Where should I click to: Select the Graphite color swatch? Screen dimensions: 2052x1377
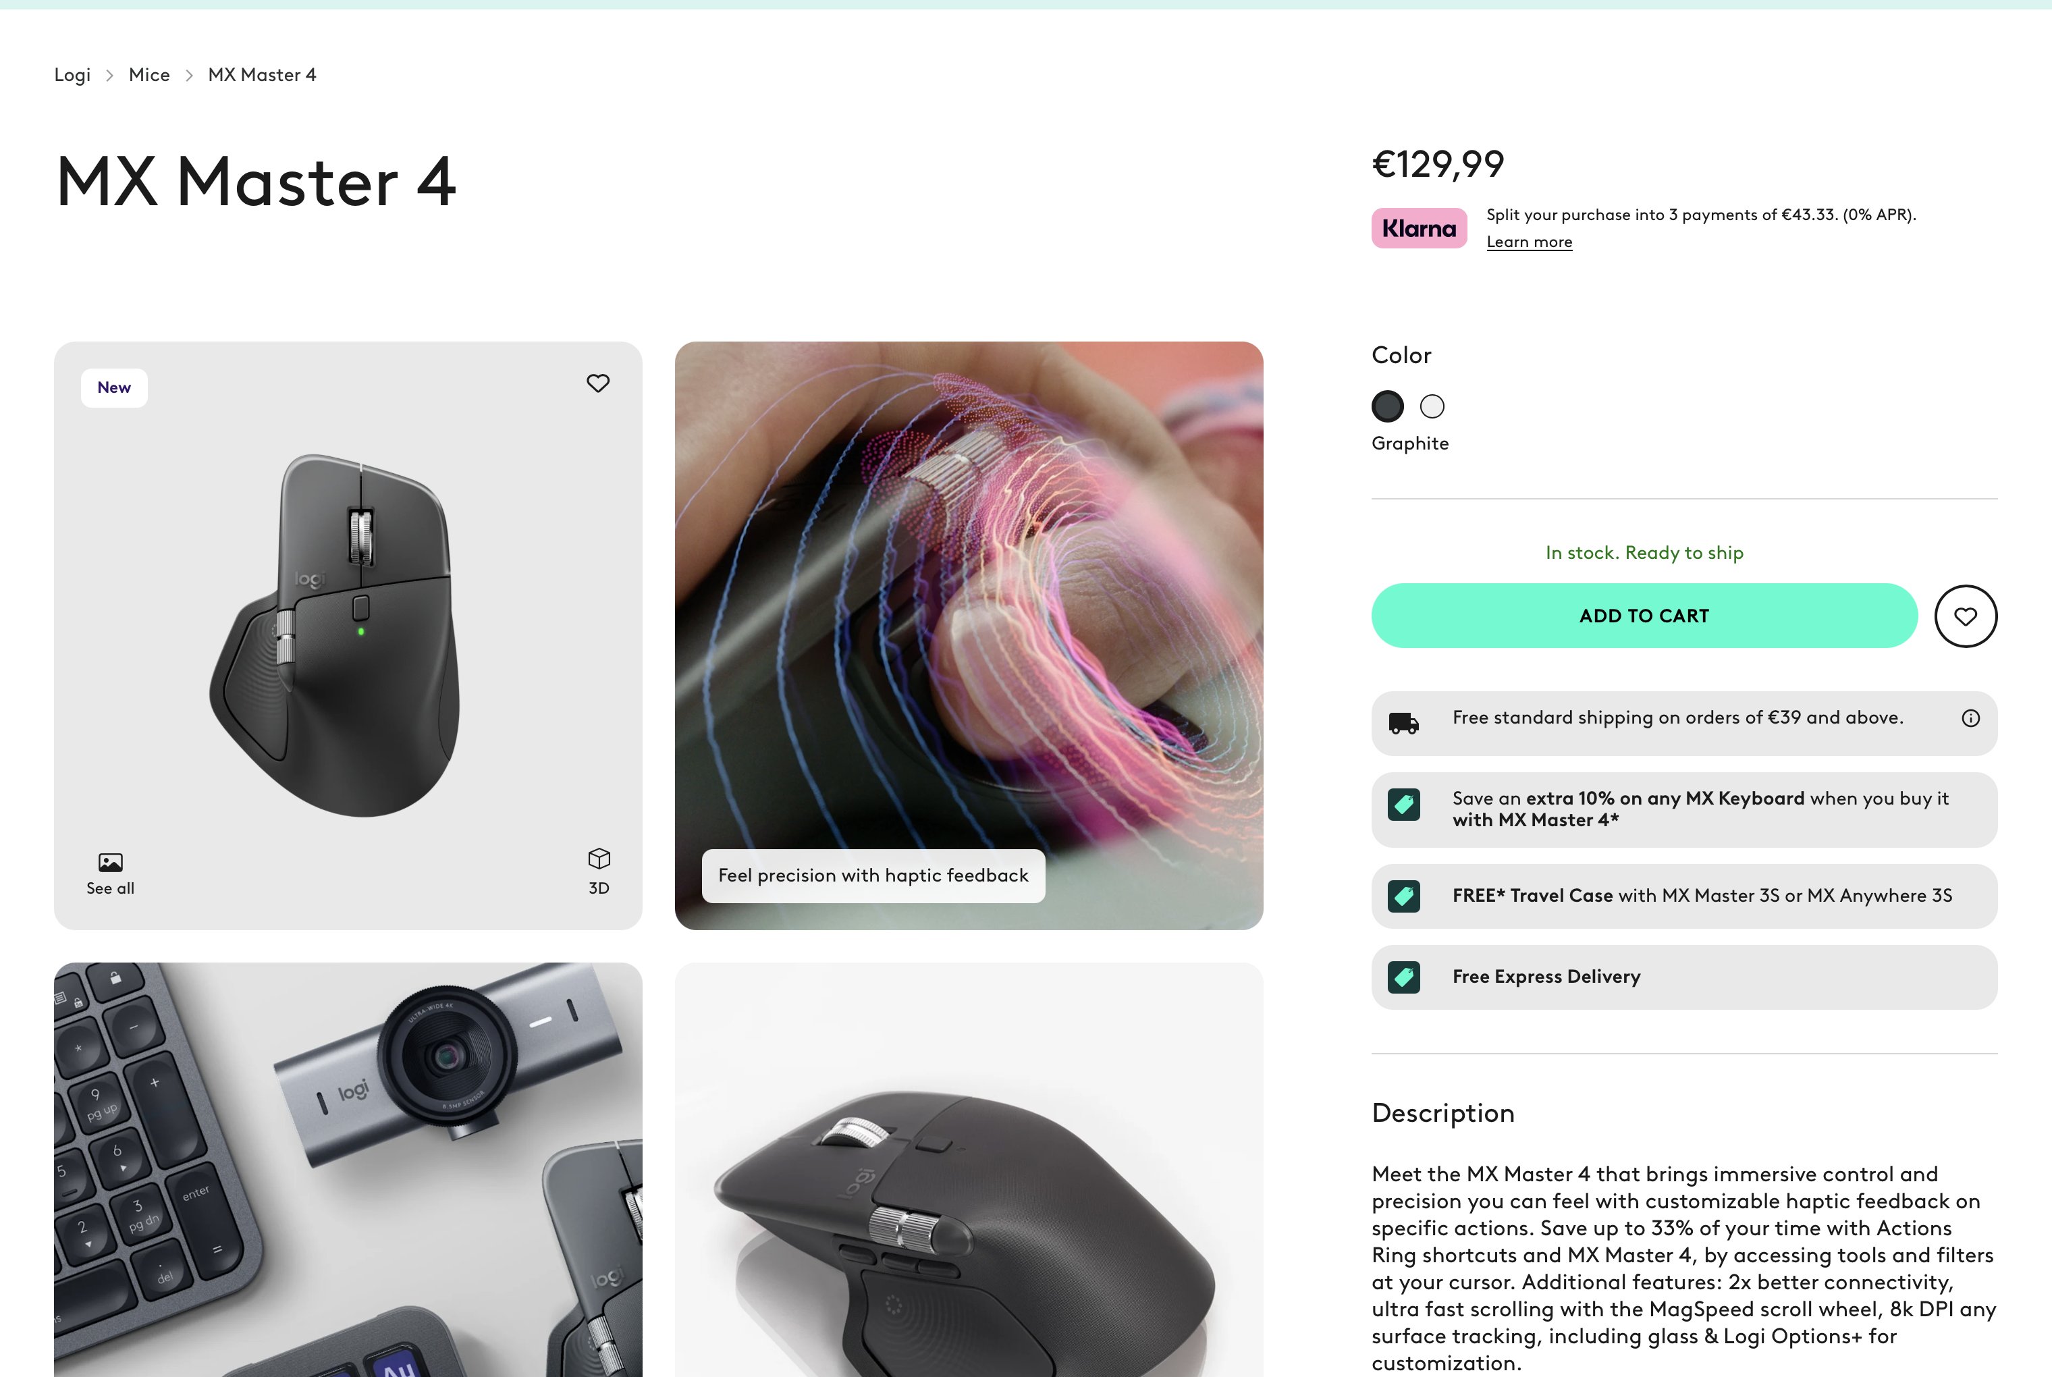[x=1387, y=406]
